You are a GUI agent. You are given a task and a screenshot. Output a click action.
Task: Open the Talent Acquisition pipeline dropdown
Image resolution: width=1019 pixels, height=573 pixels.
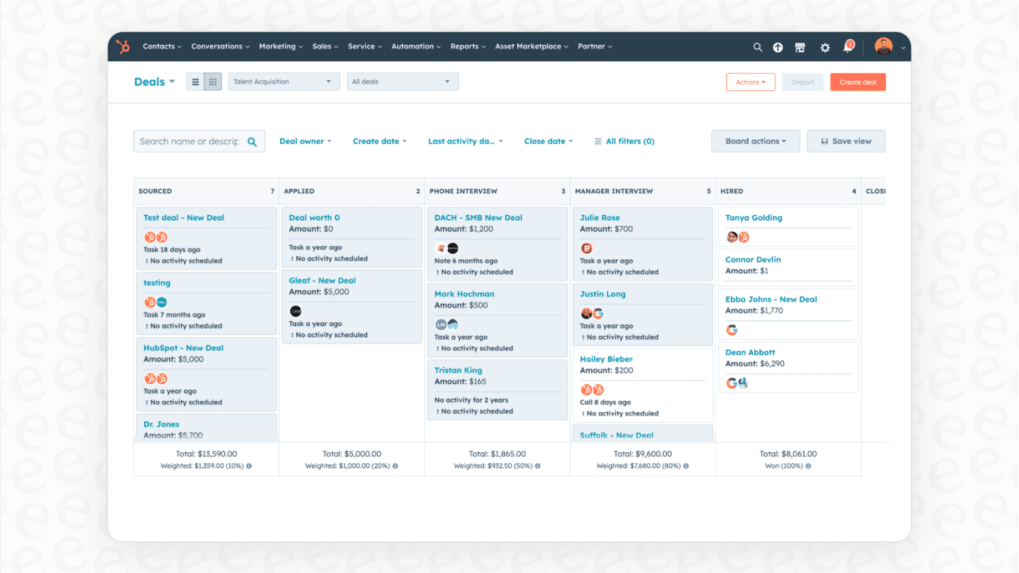coord(283,81)
